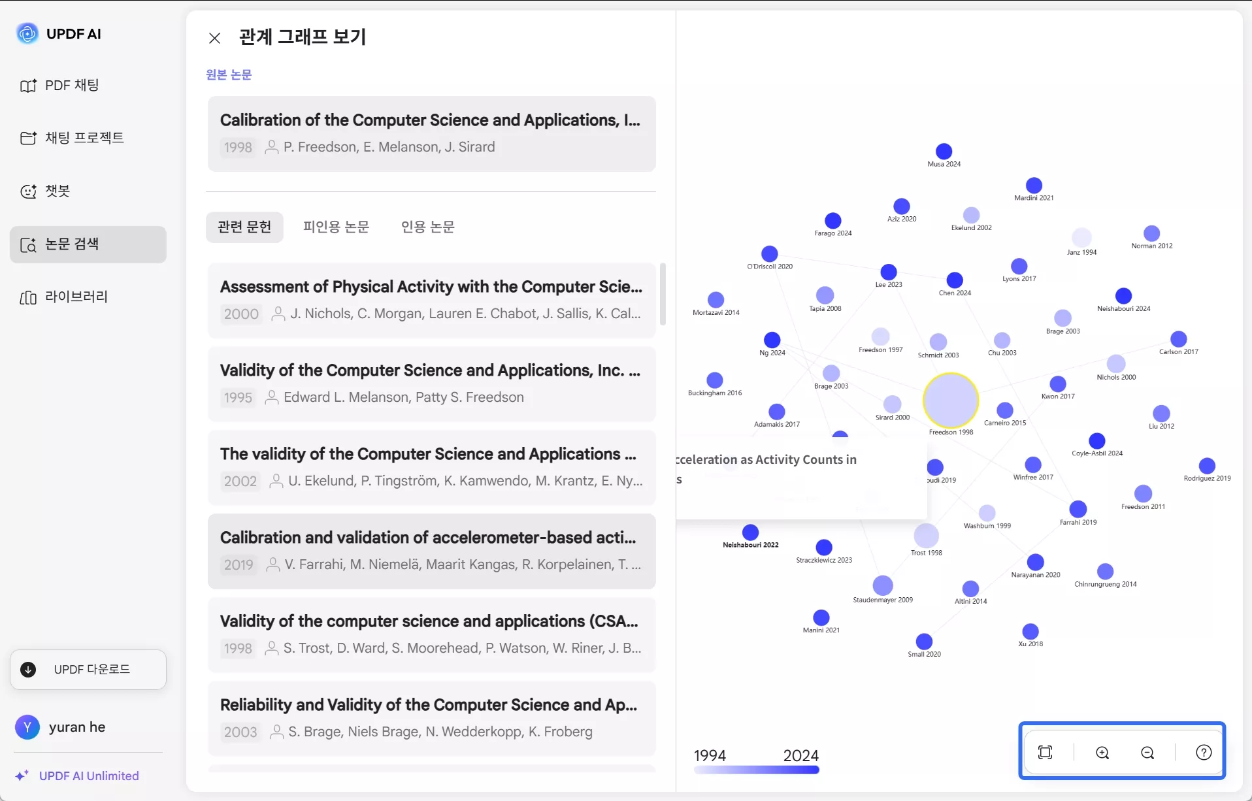Select the Buckingham 2016 graph node
Image resolution: width=1252 pixels, height=801 pixels.
[714, 380]
